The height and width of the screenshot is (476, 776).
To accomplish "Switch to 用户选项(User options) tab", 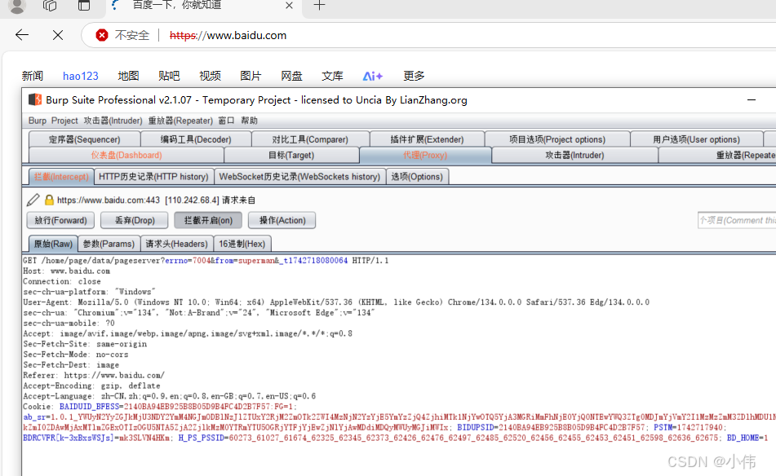I will [x=696, y=139].
